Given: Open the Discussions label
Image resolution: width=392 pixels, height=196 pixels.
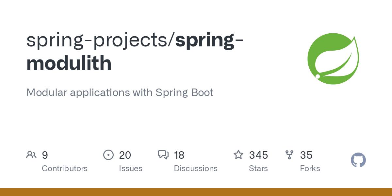Looking at the screenshot, I should 196,169.
